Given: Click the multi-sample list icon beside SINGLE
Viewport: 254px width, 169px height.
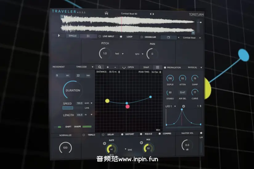Looking at the screenshot, I should tap(88, 36).
